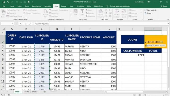The height and width of the screenshot is (96, 170).
Task: Click Existing Connections button
Action: pyautogui.click(x=32, y=13)
